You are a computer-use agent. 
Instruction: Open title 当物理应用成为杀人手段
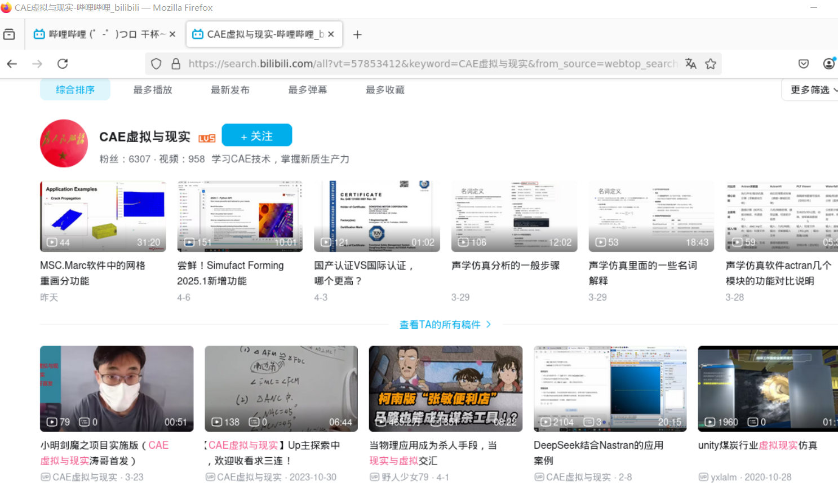pos(433,453)
